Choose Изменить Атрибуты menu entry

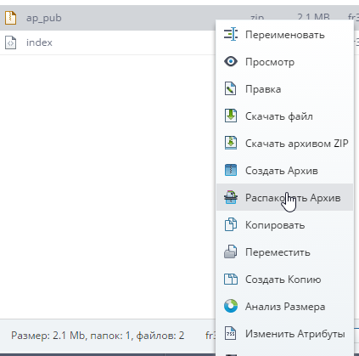[285, 333]
